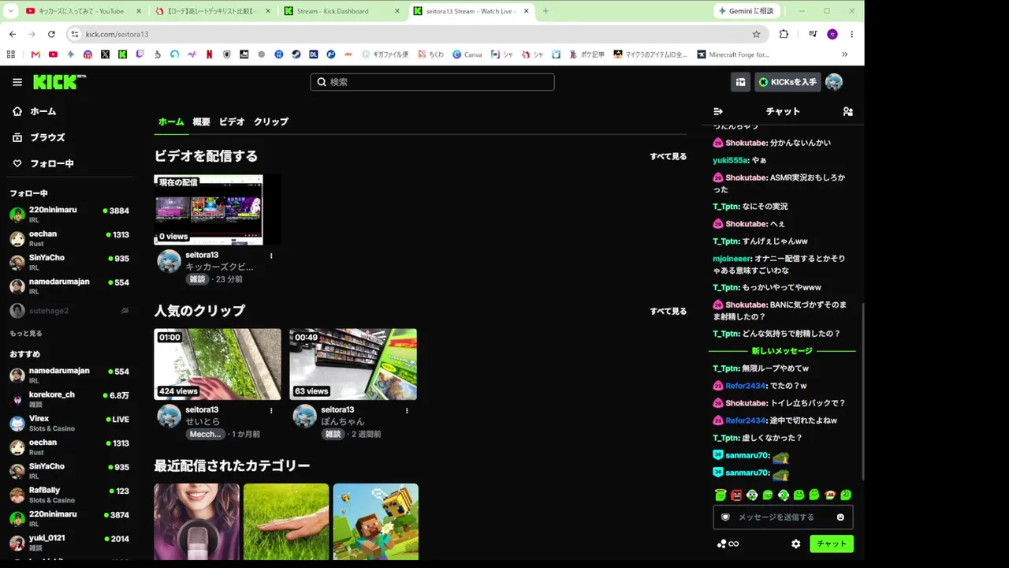Image resolution: width=1009 pixels, height=568 pixels.
Task: Ask Gemini via the Gemini に相談 button
Action: 747,11
